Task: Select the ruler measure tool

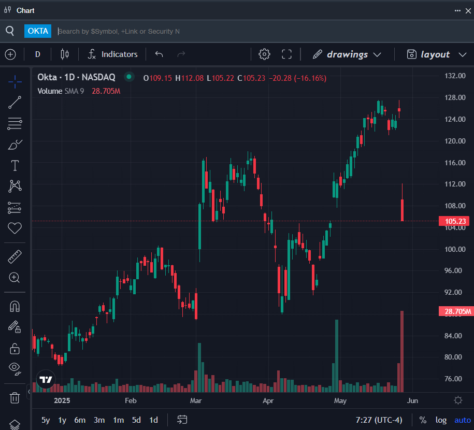Action: point(15,257)
